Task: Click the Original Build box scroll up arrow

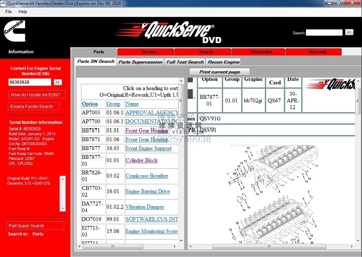Action: [62, 179]
